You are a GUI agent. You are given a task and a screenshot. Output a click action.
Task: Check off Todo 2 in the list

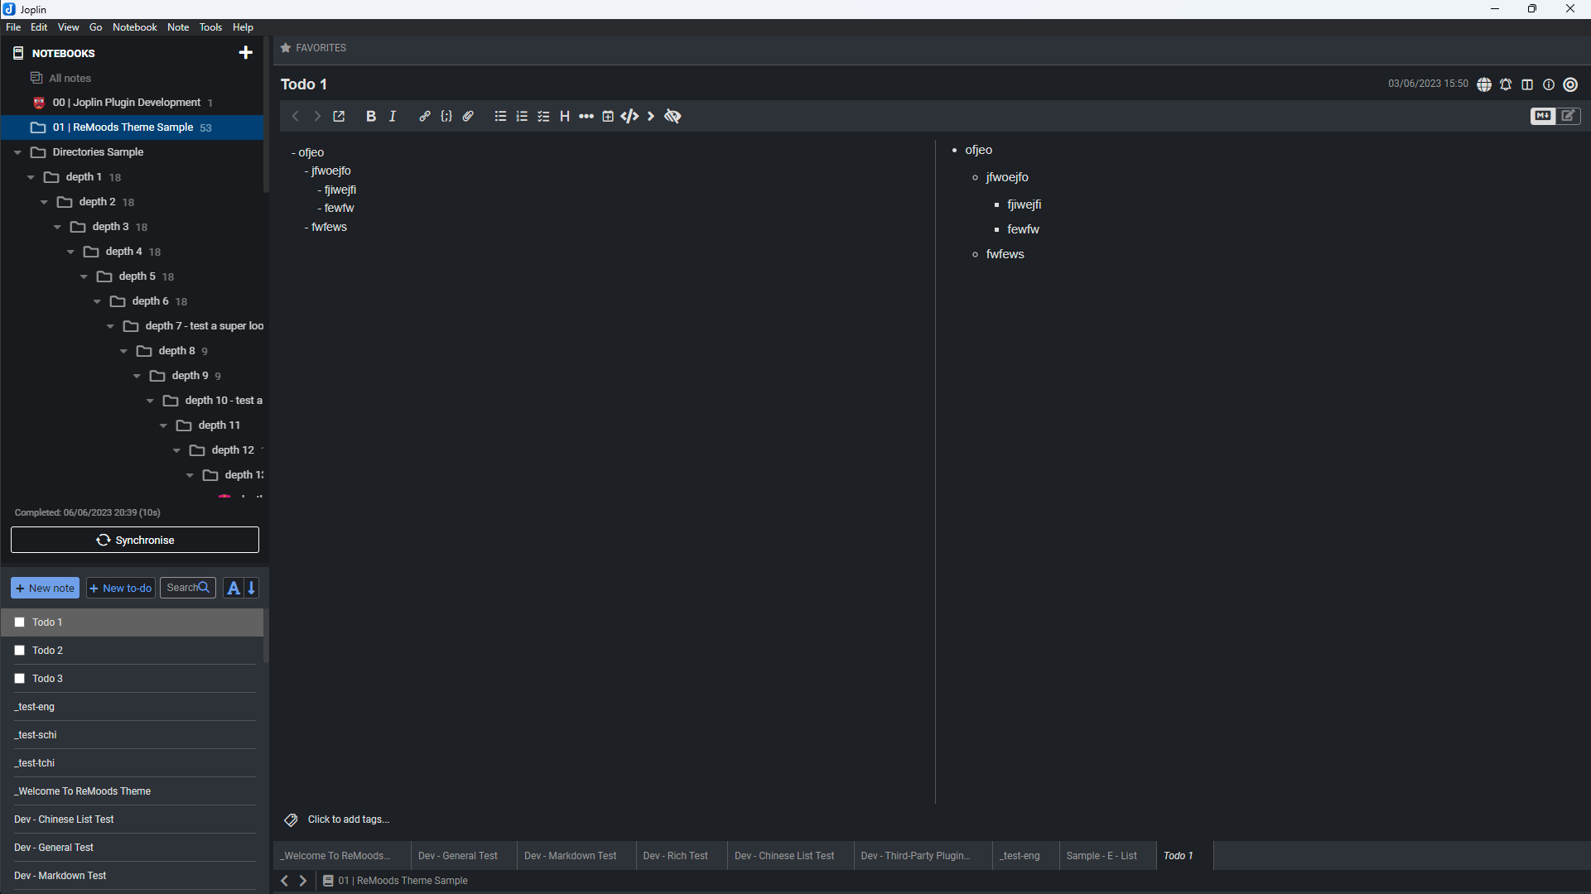point(19,650)
